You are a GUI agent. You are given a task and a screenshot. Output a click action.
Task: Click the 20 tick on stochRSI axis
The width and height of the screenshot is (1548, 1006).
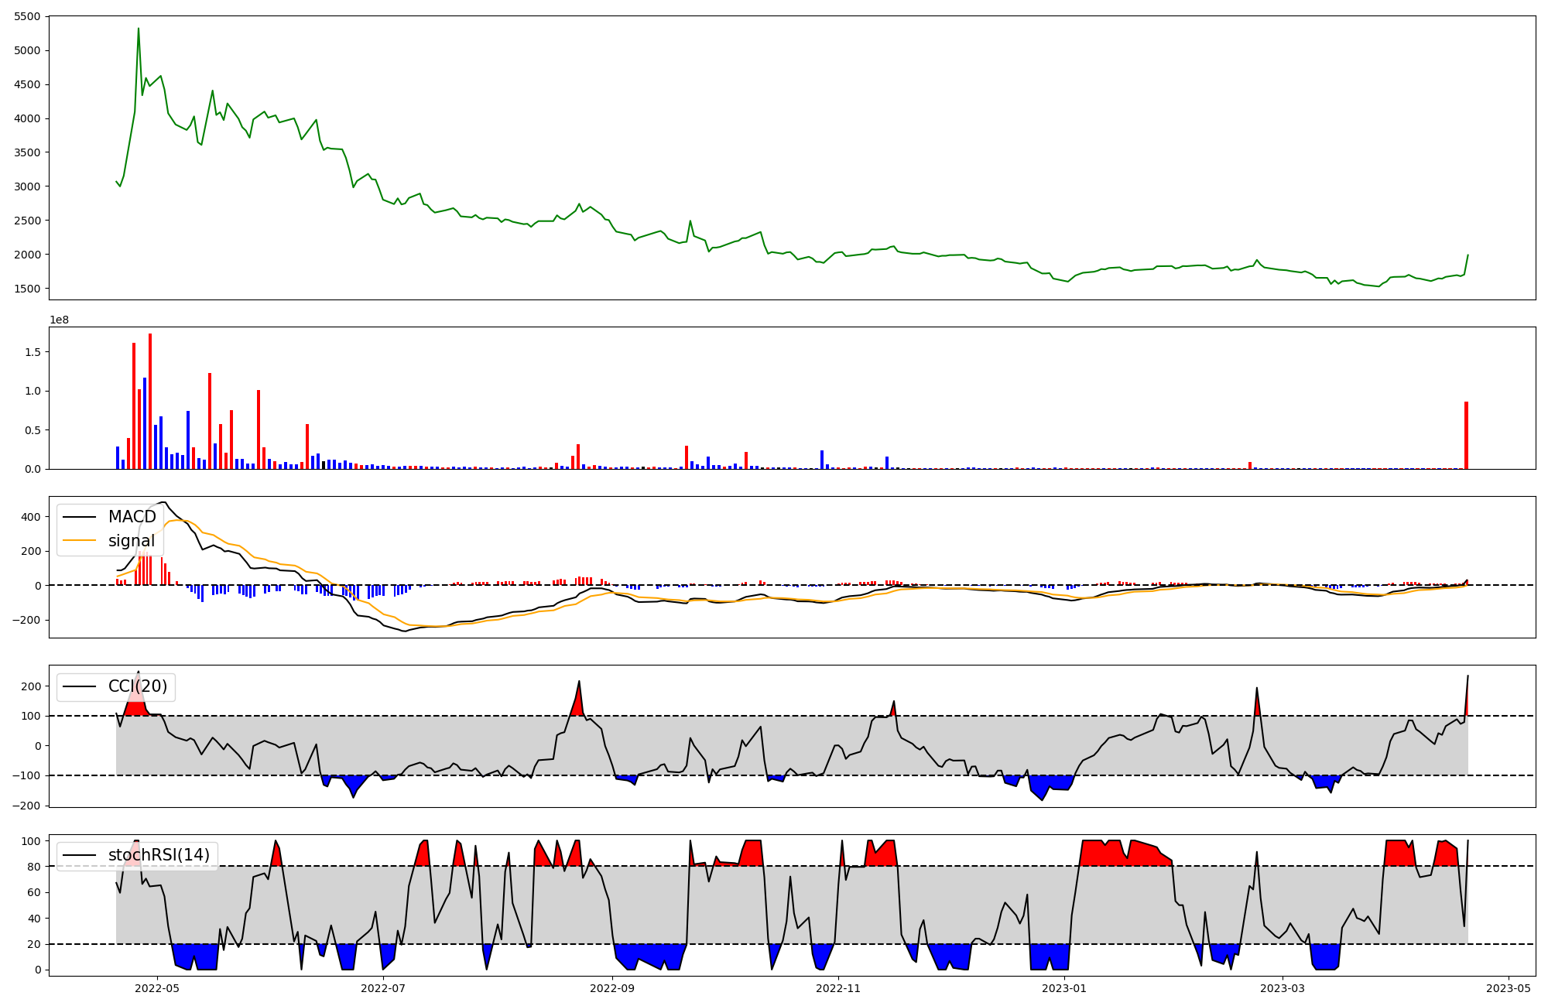click(x=36, y=945)
